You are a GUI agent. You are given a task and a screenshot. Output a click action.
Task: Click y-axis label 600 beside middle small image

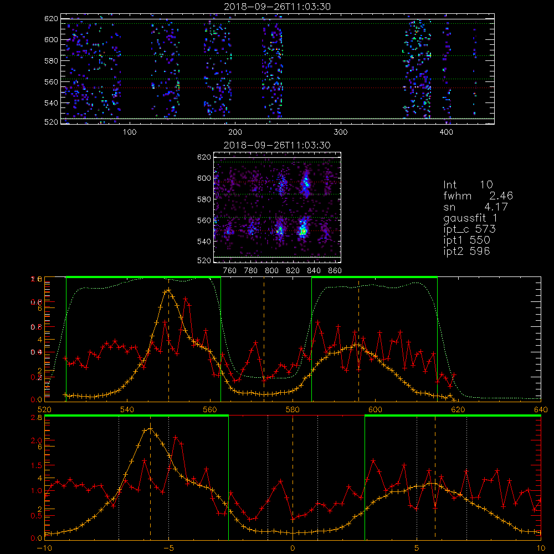204,178
